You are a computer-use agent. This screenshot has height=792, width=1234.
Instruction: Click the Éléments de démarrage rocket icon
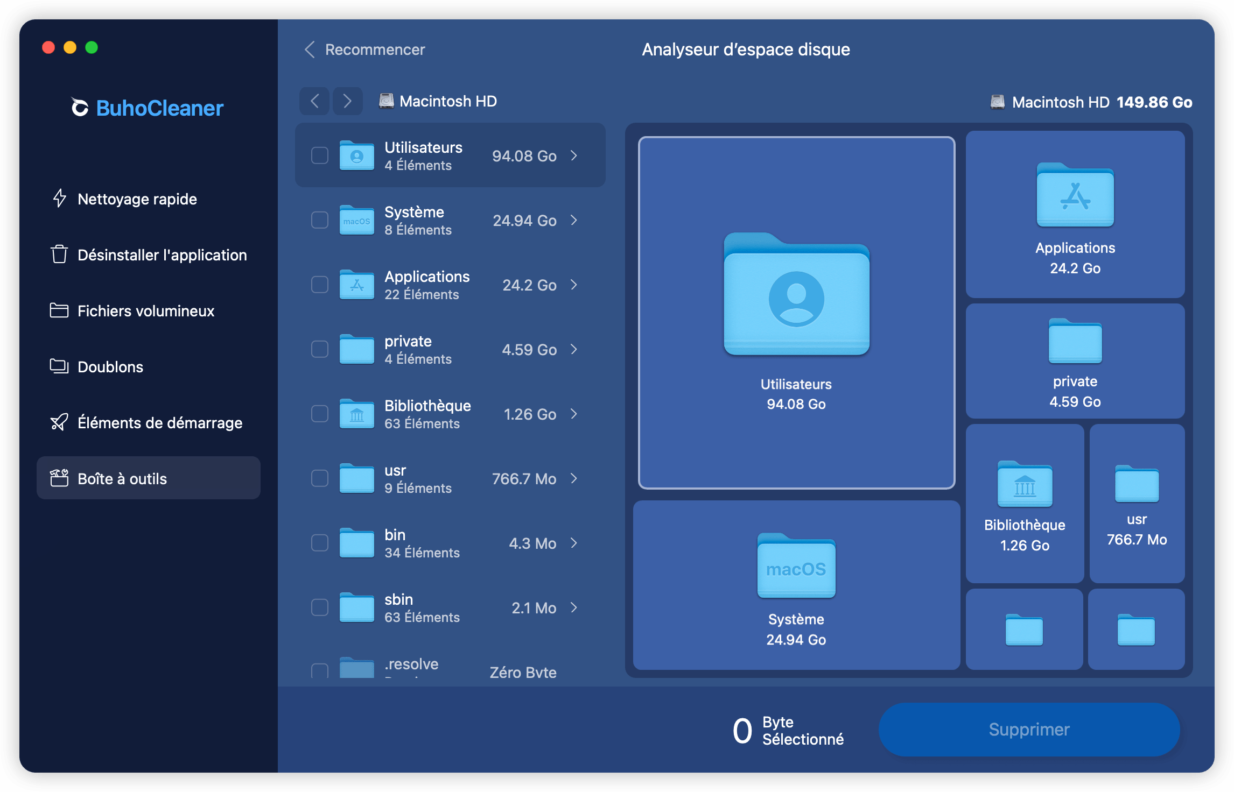(x=59, y=422)
